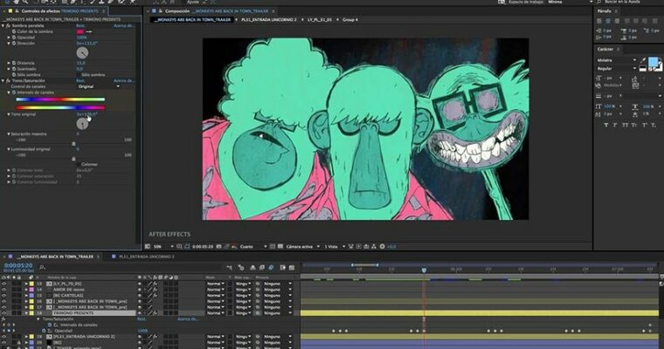Image resolution: width=664 pixels, height=349 pixels.
Task: Click the draft 3D icon in timeline toolbar
Action: pyautogui.click(x=241, y=267)
